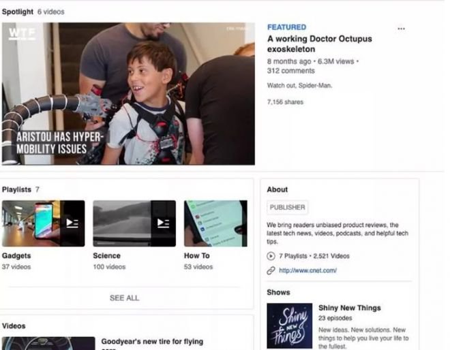The width and height of the screenshot is (450, 350).
Task: Click the 'Spotlight' section heading
Action: [18, 12]
